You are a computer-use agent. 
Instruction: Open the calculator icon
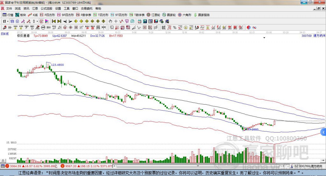(x=145, y=21)
